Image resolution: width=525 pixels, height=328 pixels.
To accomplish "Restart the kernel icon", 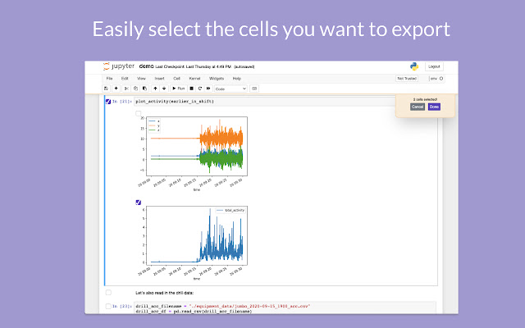I will tap(200, 89).
